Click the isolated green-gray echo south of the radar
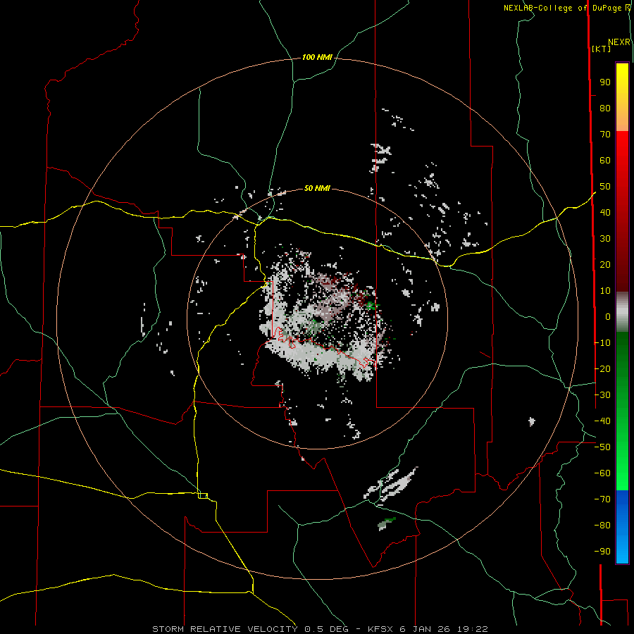The image size is (634, 634). [387, 523]
